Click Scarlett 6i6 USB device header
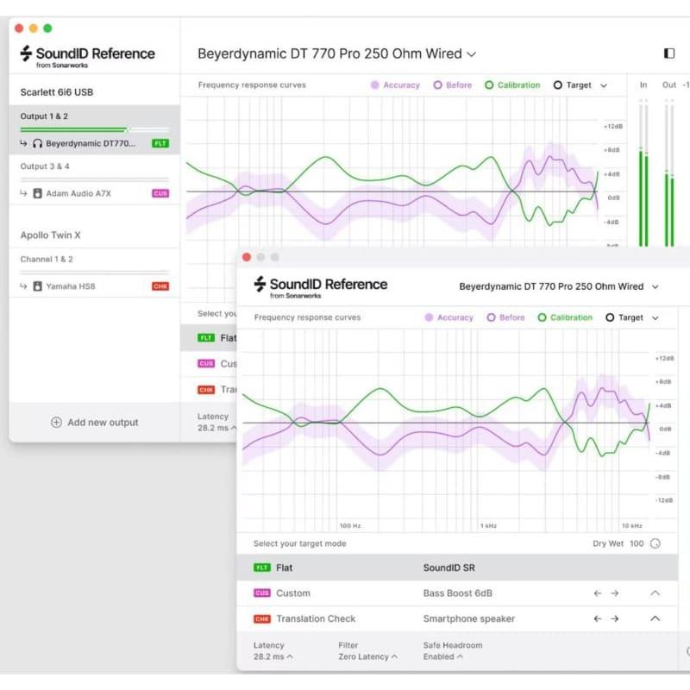690x690 pixels. tap(56, 92)
